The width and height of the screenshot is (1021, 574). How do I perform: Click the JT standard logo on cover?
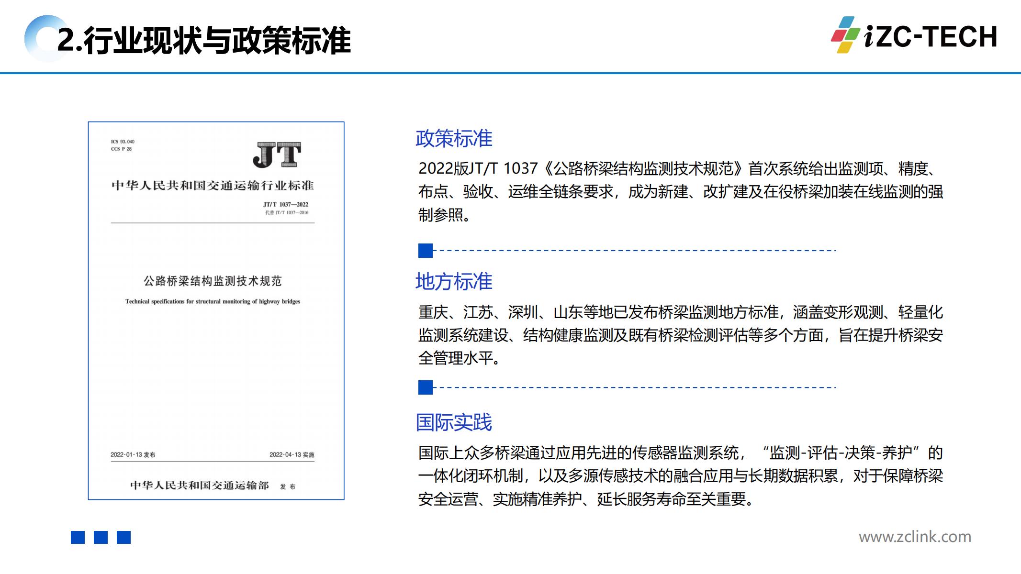[x=277, y=155]
